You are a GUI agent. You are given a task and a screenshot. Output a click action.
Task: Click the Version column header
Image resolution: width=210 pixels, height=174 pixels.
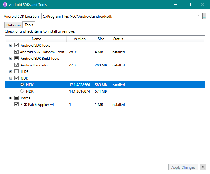point(80,39)
